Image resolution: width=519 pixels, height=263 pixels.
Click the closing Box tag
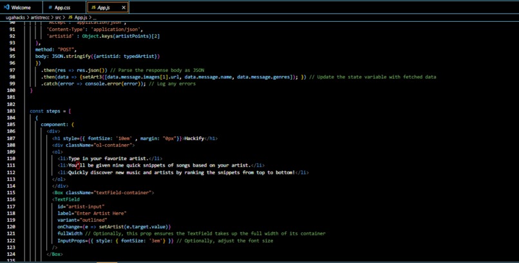point(55,254)
